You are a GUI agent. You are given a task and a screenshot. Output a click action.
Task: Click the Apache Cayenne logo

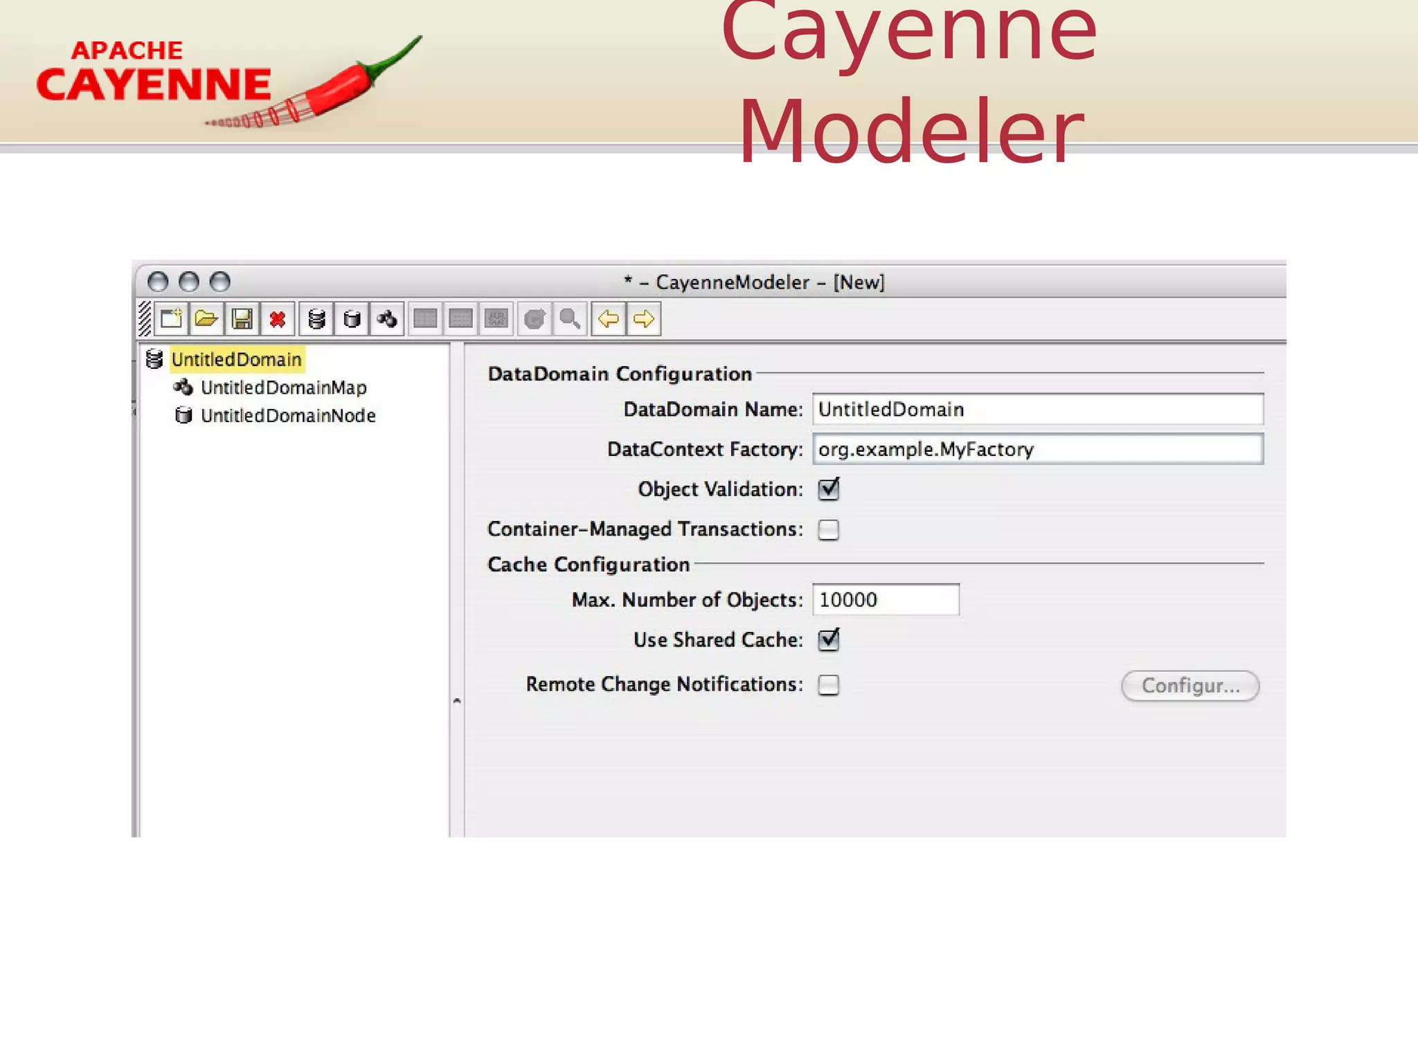click(228, 82)
